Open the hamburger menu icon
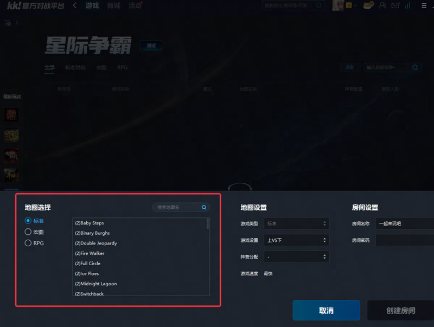Image resolution: width=434 pixels, height=327 pixels. click(x=424, y=5)
